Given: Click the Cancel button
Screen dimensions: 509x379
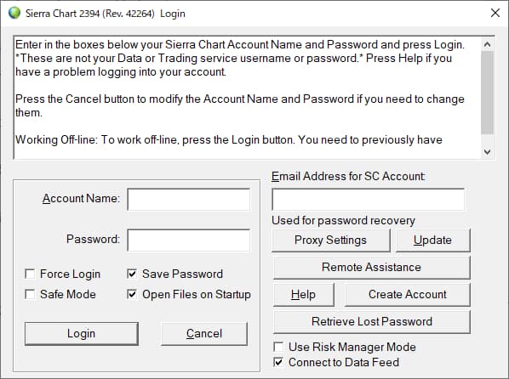Looking at the screenshot, I should pyautogui.click(x=204, y=334).
